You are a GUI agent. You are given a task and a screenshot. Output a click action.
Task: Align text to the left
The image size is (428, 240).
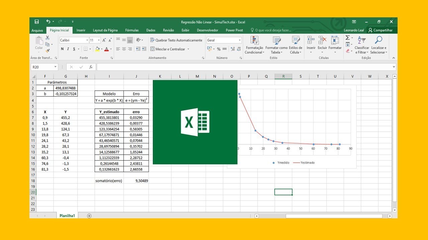(x=118, y=49)
